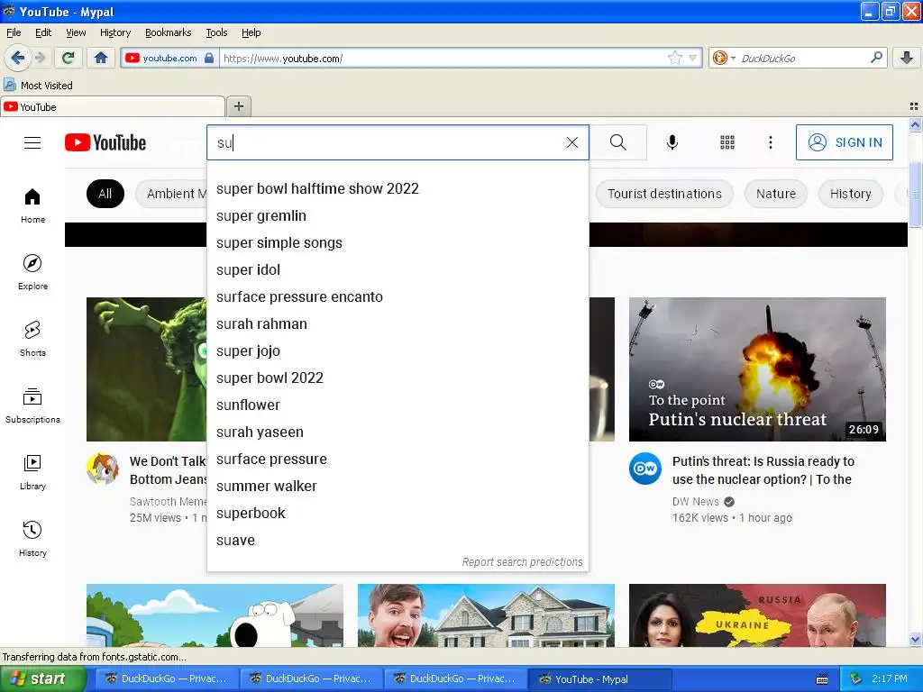Select the All filter chip

(105, 194)
